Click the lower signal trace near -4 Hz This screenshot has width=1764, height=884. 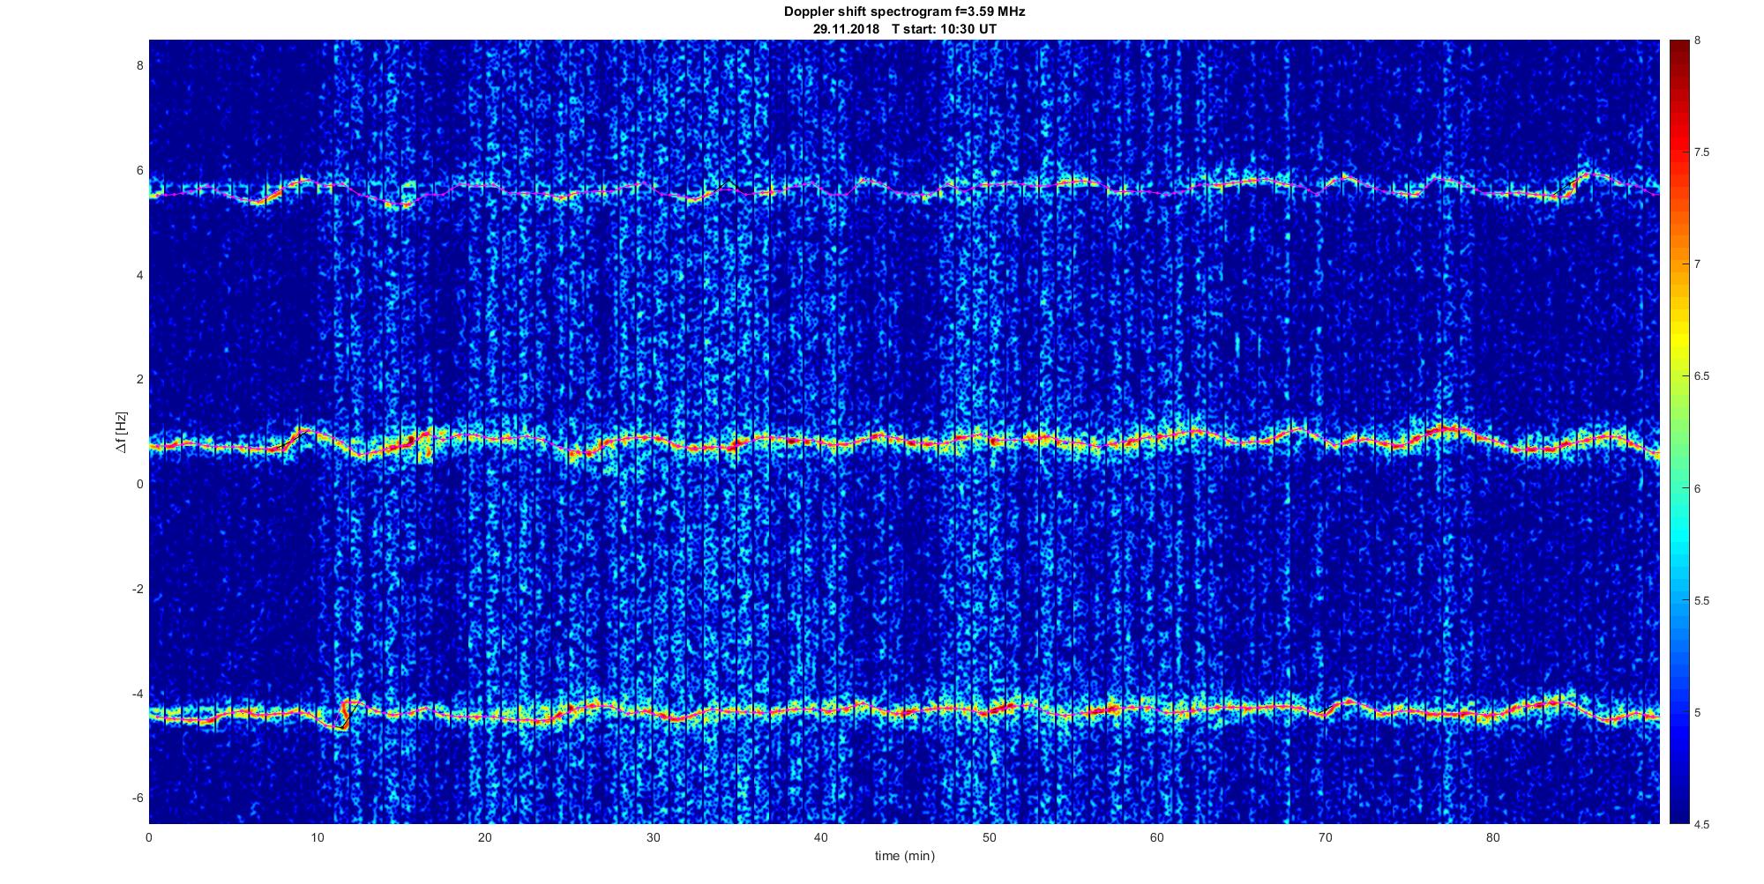pyautogui.click(x=904, y=709)
